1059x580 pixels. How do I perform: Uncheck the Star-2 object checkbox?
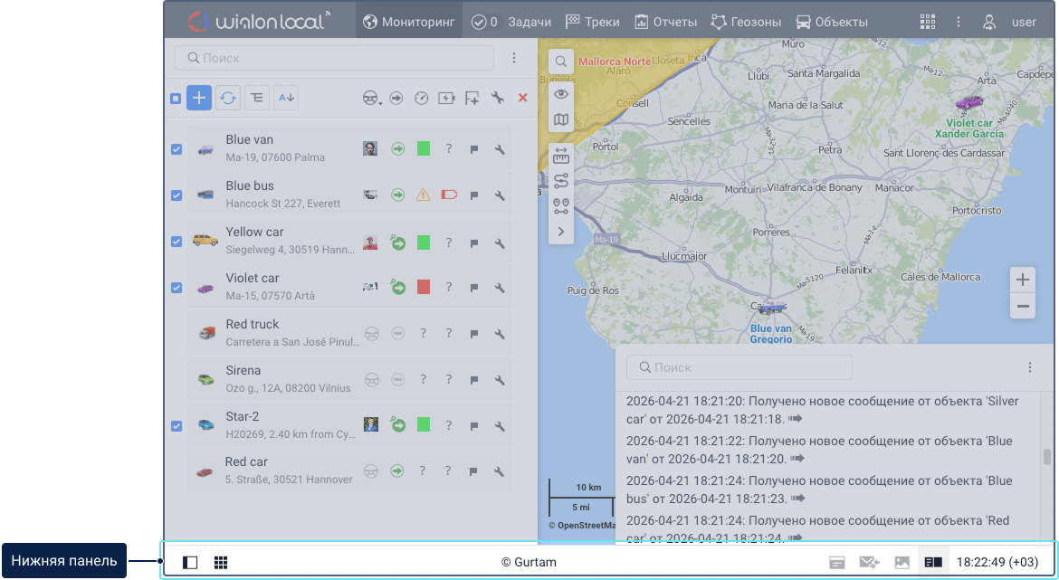(176, 425)
